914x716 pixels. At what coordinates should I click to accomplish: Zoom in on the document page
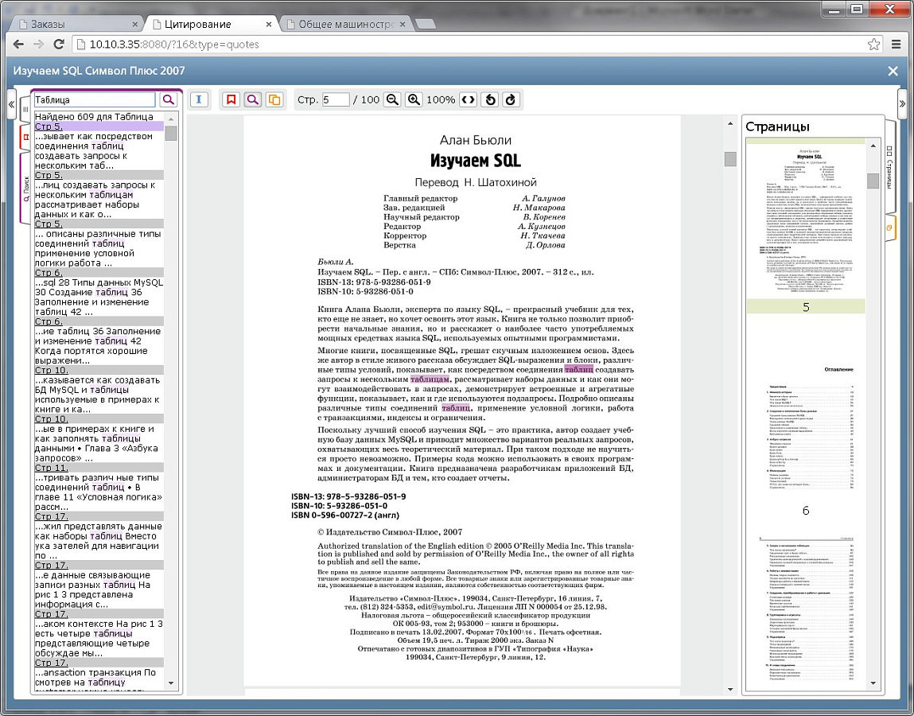click(x=414, y=99)
